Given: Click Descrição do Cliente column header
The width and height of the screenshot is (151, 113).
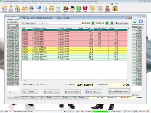Looking at the screenshot, I should (x=40, y=28).
